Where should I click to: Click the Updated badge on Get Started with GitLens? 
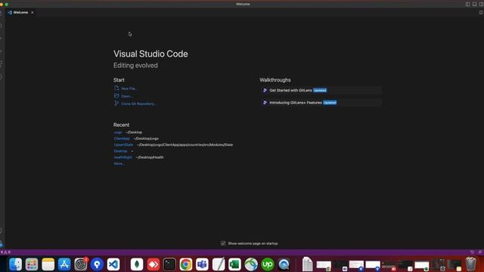320,91
